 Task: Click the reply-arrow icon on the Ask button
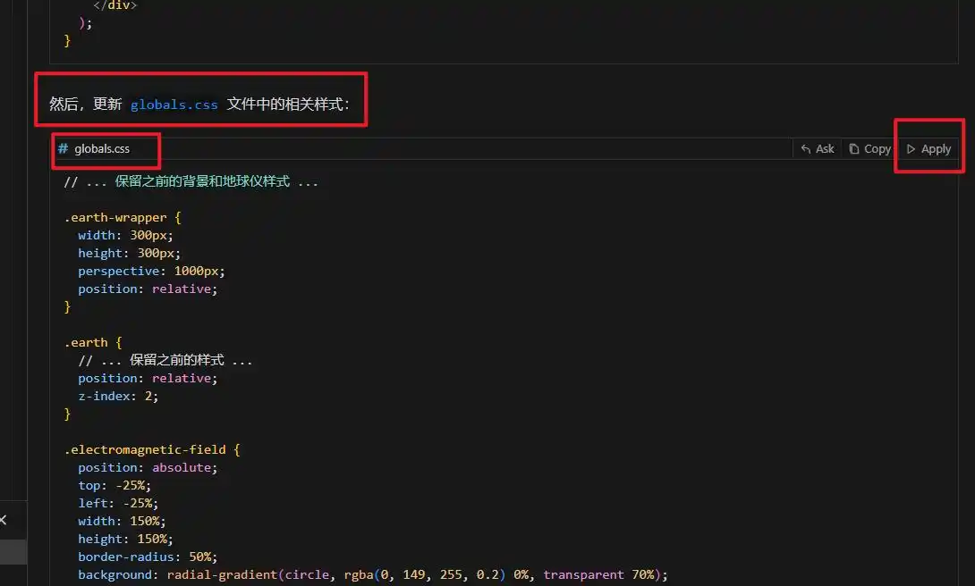point(807,148)
